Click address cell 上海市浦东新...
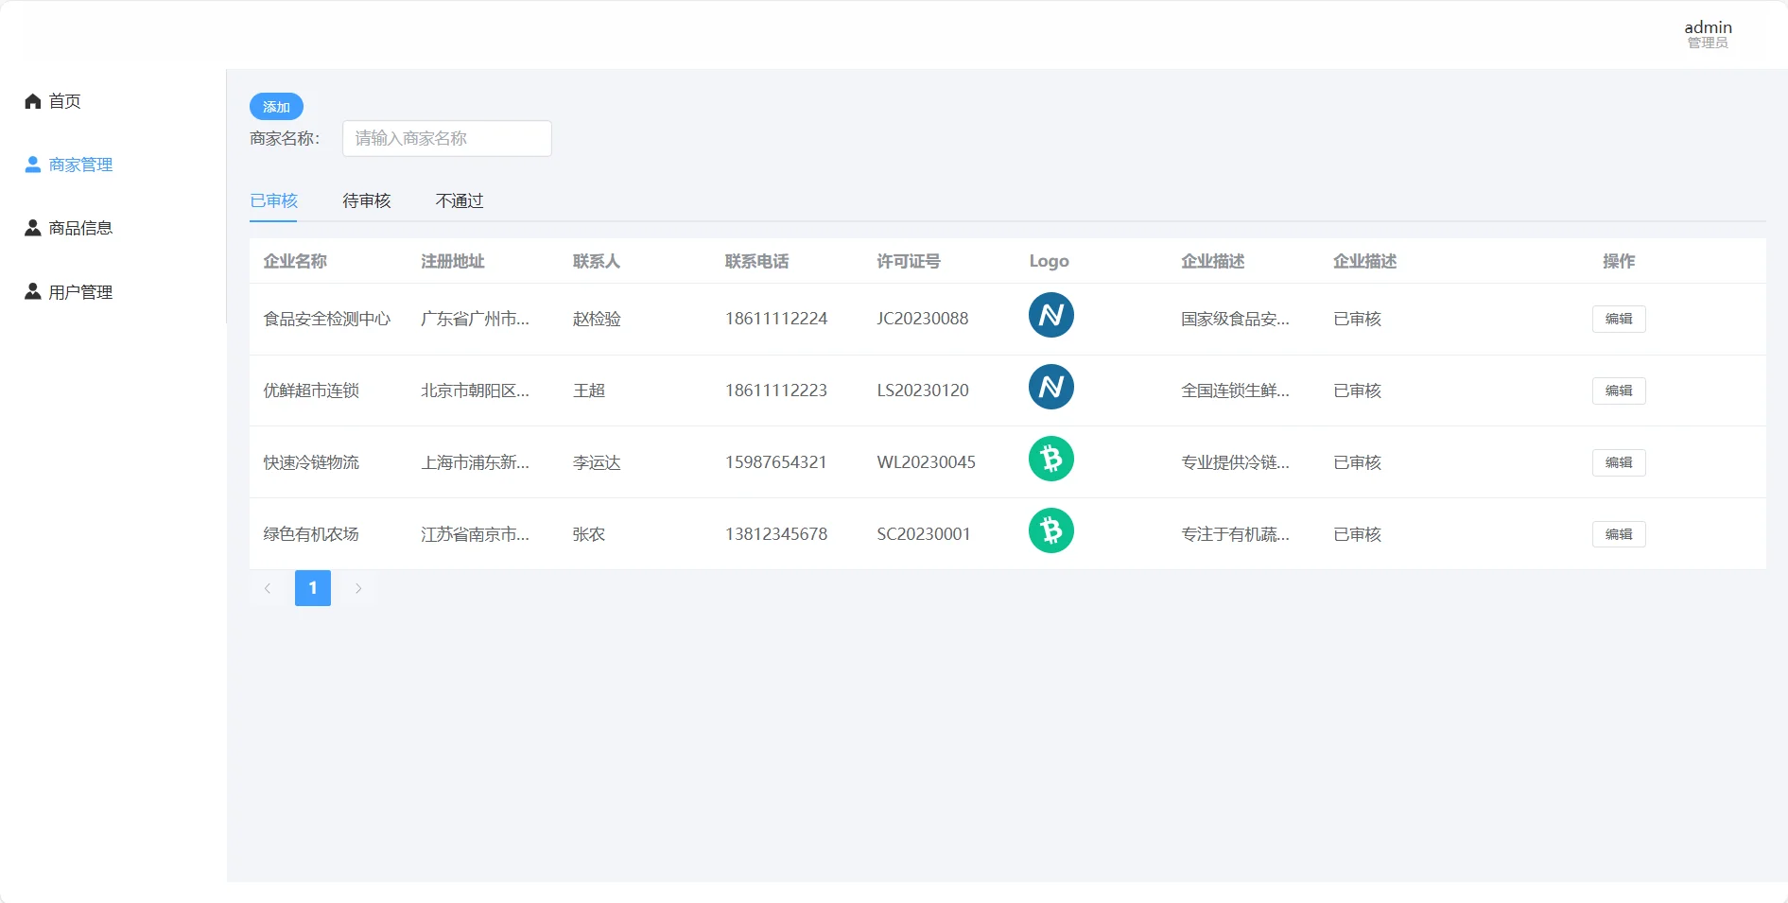The height and width of the screenshot is (903, 1788). coord(475,462)
